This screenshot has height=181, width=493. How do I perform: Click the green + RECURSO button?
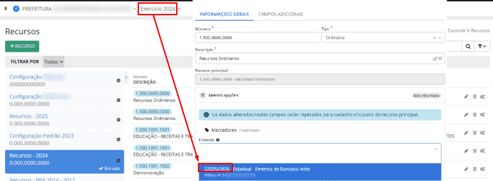[x=22, y=46]
